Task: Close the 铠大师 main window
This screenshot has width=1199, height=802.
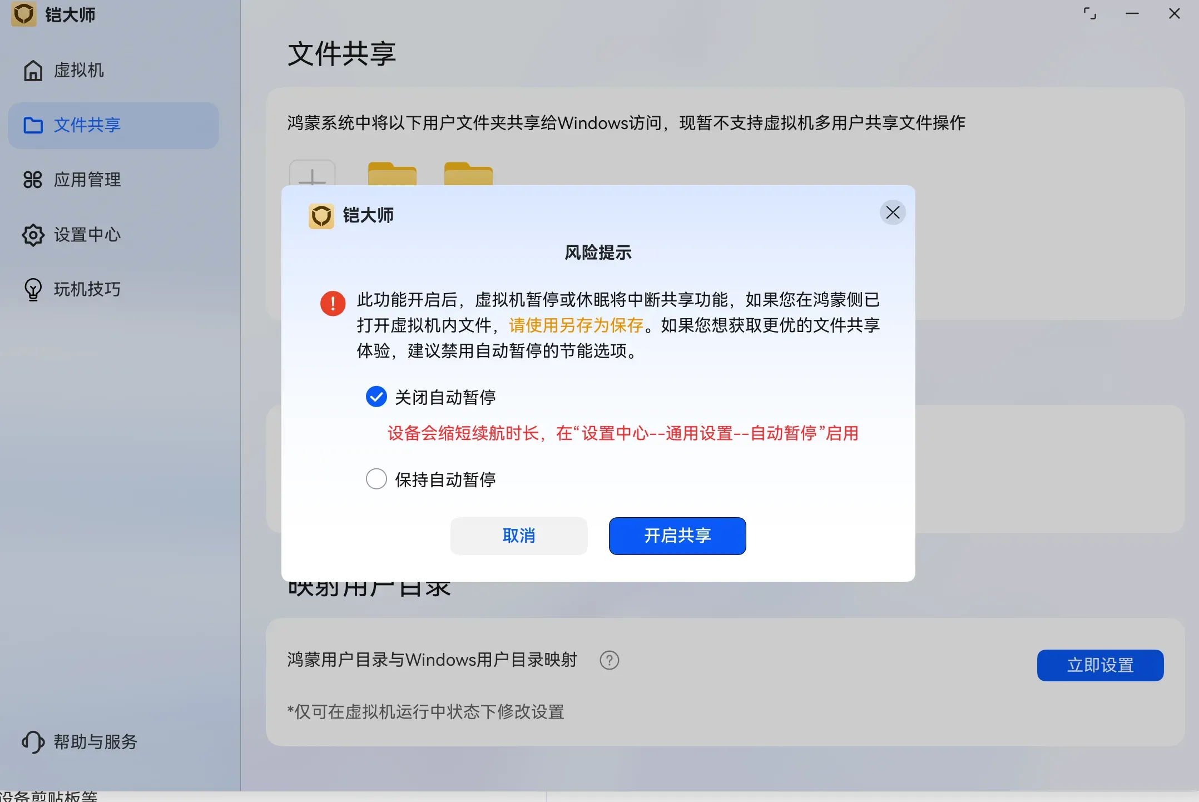Action: coord(1174,13)
